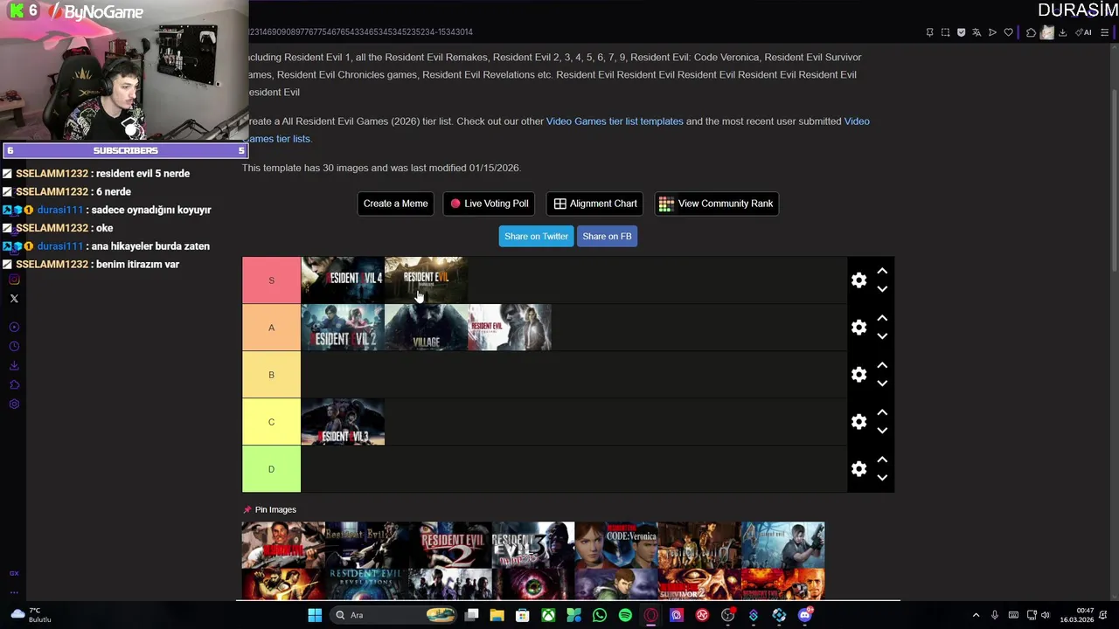Select the green D tier label
The image size is (1119, 629).
[x=271, y=469]
